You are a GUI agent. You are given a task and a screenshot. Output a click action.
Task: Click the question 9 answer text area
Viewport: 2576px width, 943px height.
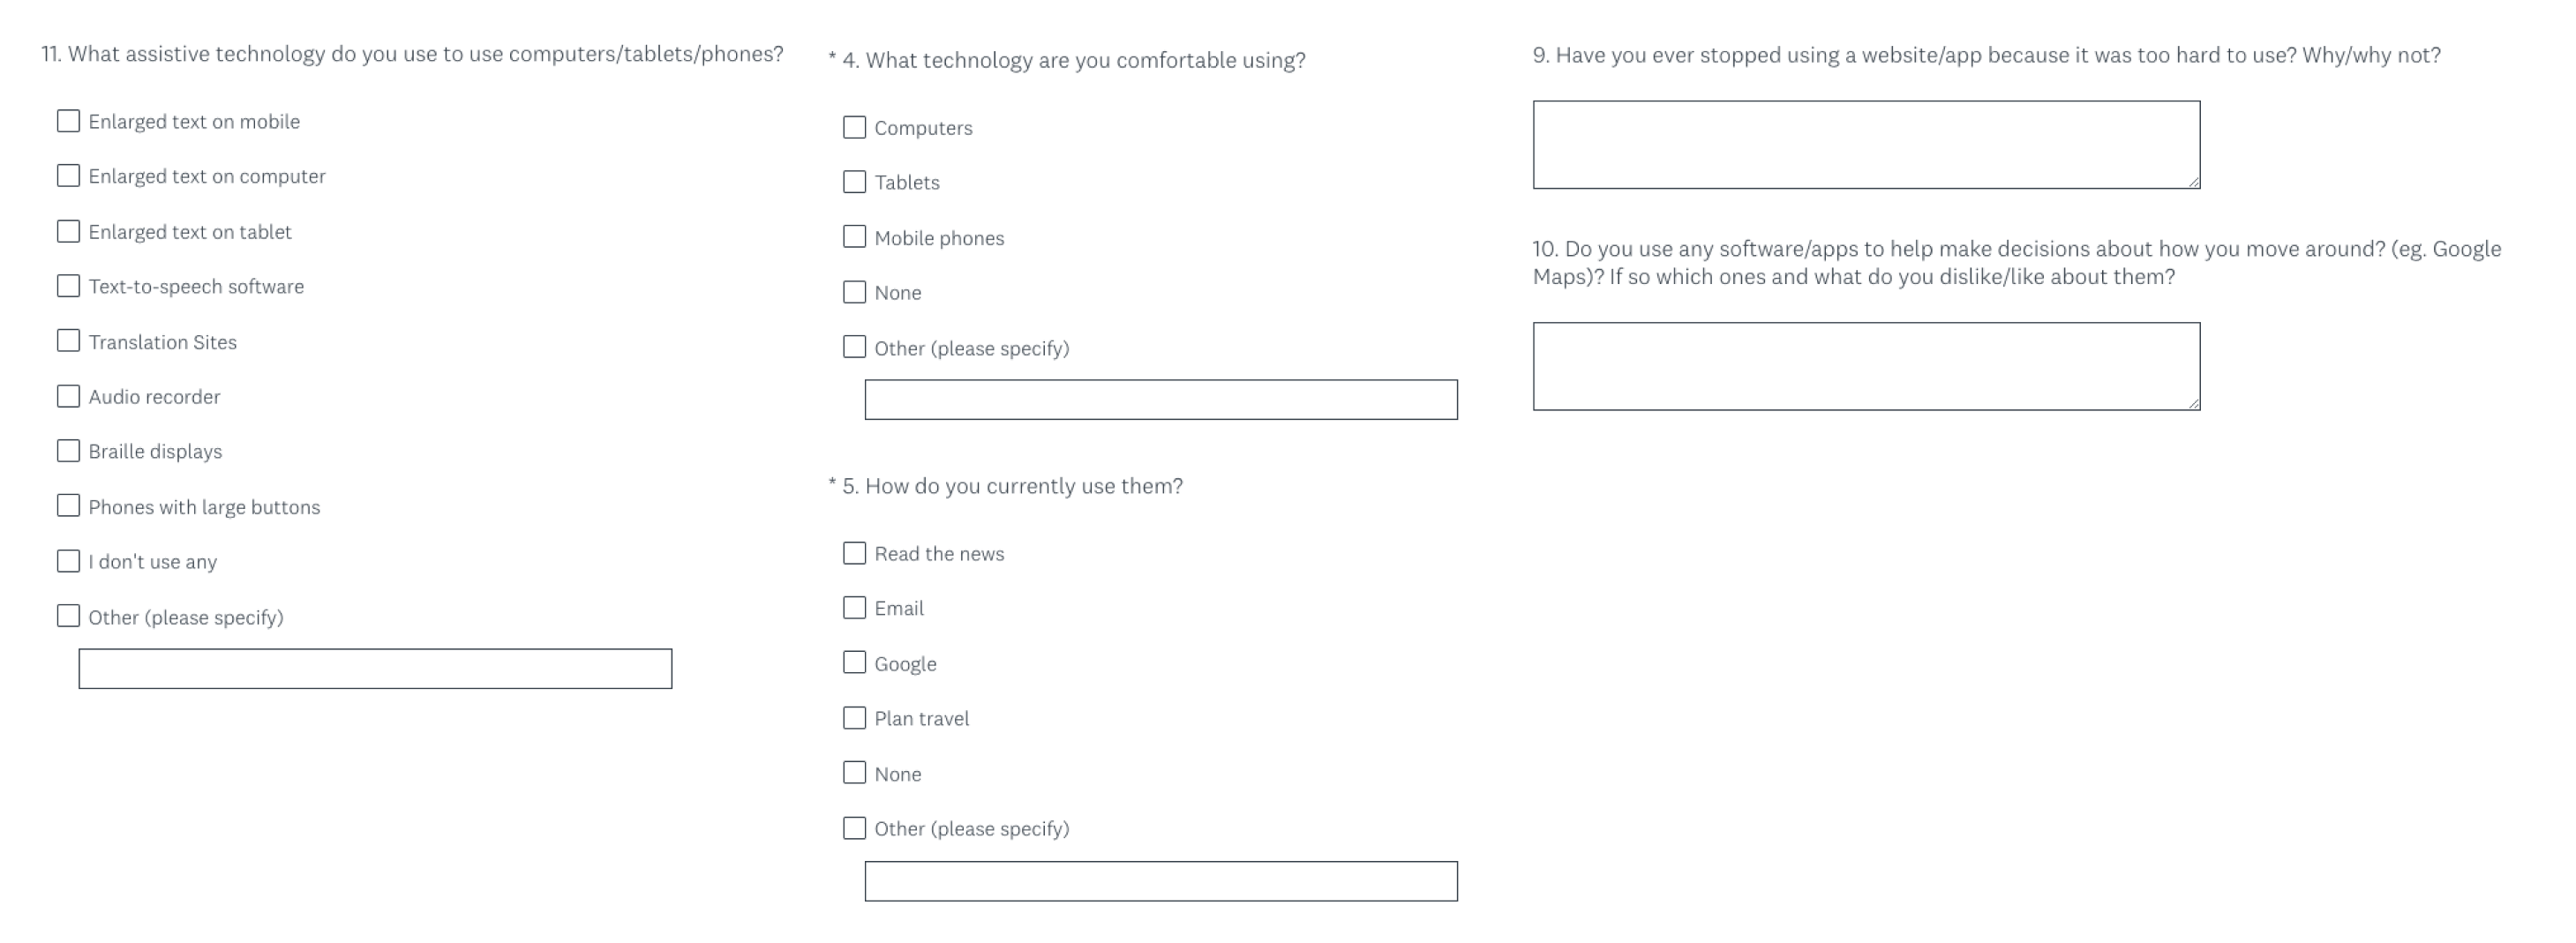1865,144
